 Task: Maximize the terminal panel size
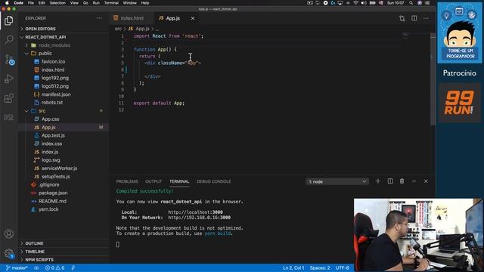pos(414,181)
